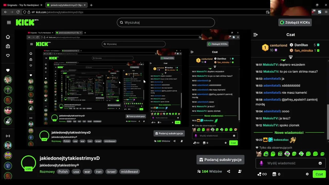Viewport: 329px width, 185px height.
Task: Open channel points infinity icon
Action: click(262, 174)
